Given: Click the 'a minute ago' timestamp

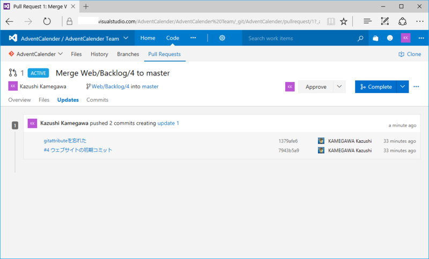Looking at the screenshot, I should [402, 125].
